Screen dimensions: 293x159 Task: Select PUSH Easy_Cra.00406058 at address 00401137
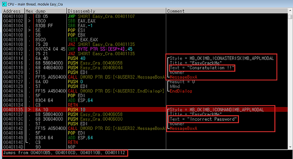point(95,114)
